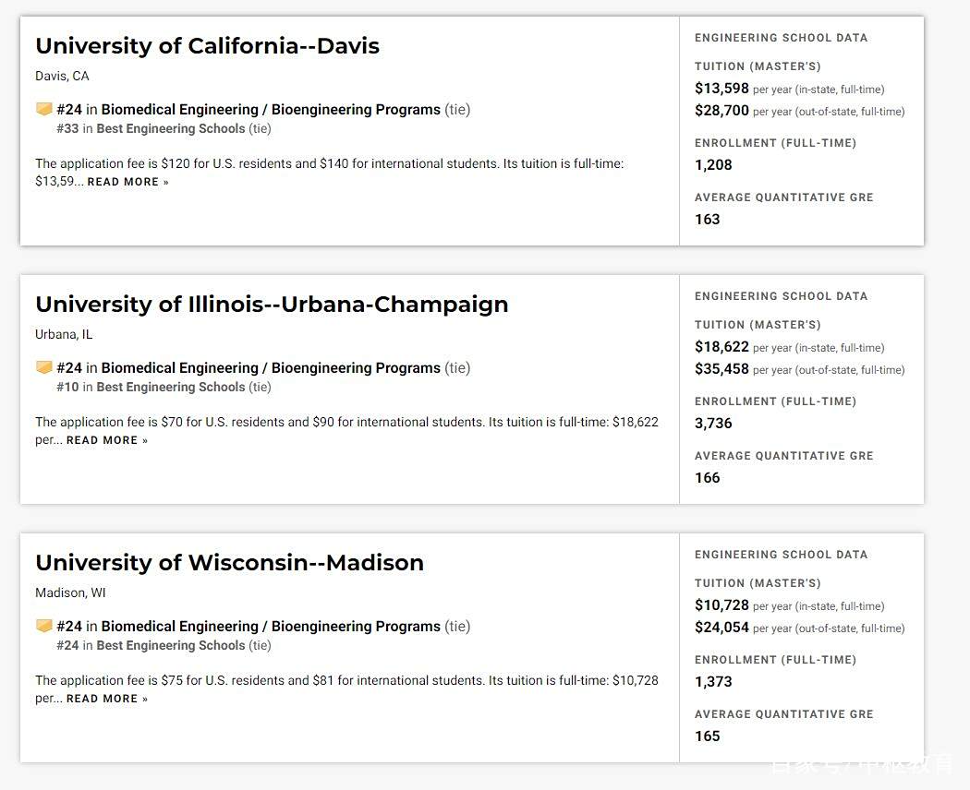970x790 pixels.
Task: Click the ranking badge icon for Illinois Urbana-Champaign
Action: pyautogui.click(x=44, y=368)
